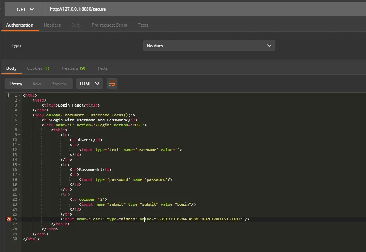This screenshot has width=366, height=252.
Task: Collapse the tr tag at line 15
Action: click(19, 165)
